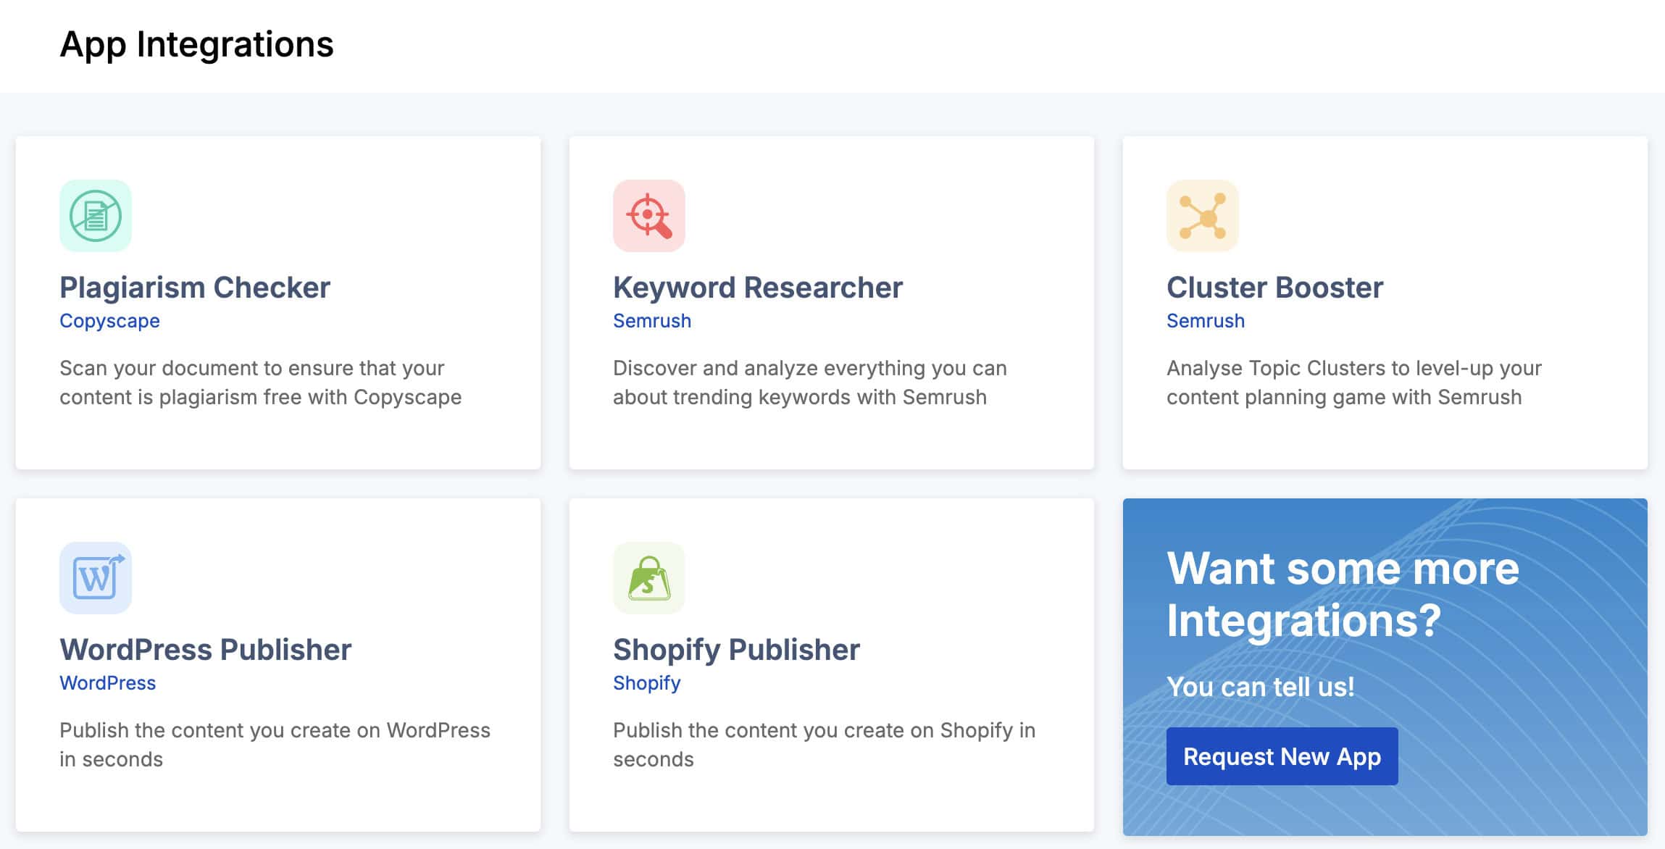The height and width of the screenshot is (849, 1665).
Task: Click Semrush link under Keyword Researcher
Action: pos(652,321)
